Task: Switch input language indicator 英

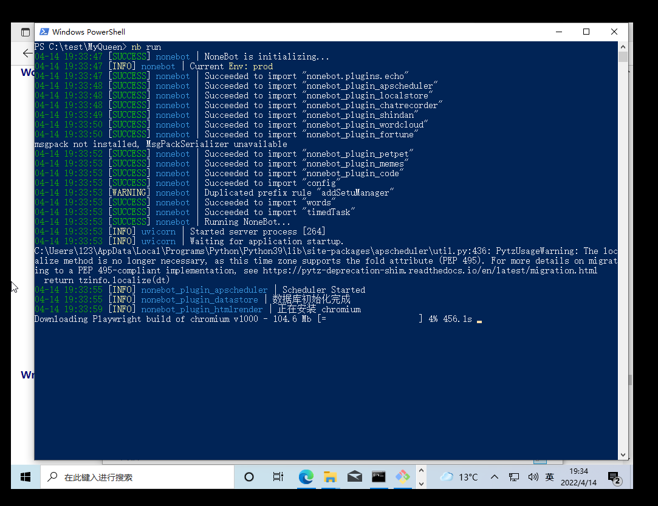Action: [x=549, y=477]
